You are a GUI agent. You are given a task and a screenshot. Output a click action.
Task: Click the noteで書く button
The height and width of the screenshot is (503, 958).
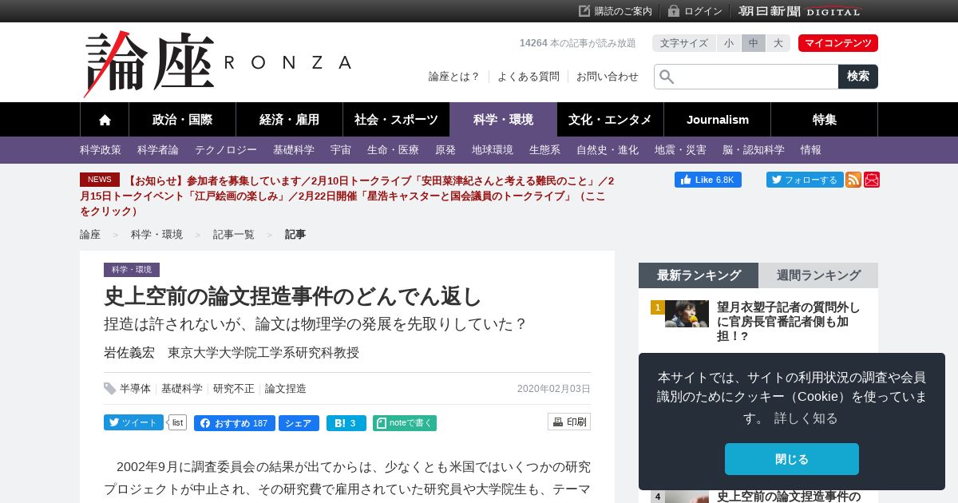405,423
